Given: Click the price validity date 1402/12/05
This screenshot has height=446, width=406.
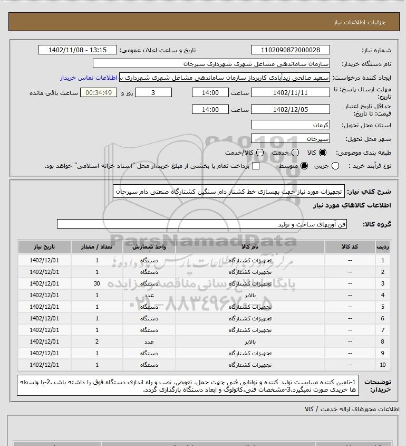Looking at the screenshot, I should 291,109.
